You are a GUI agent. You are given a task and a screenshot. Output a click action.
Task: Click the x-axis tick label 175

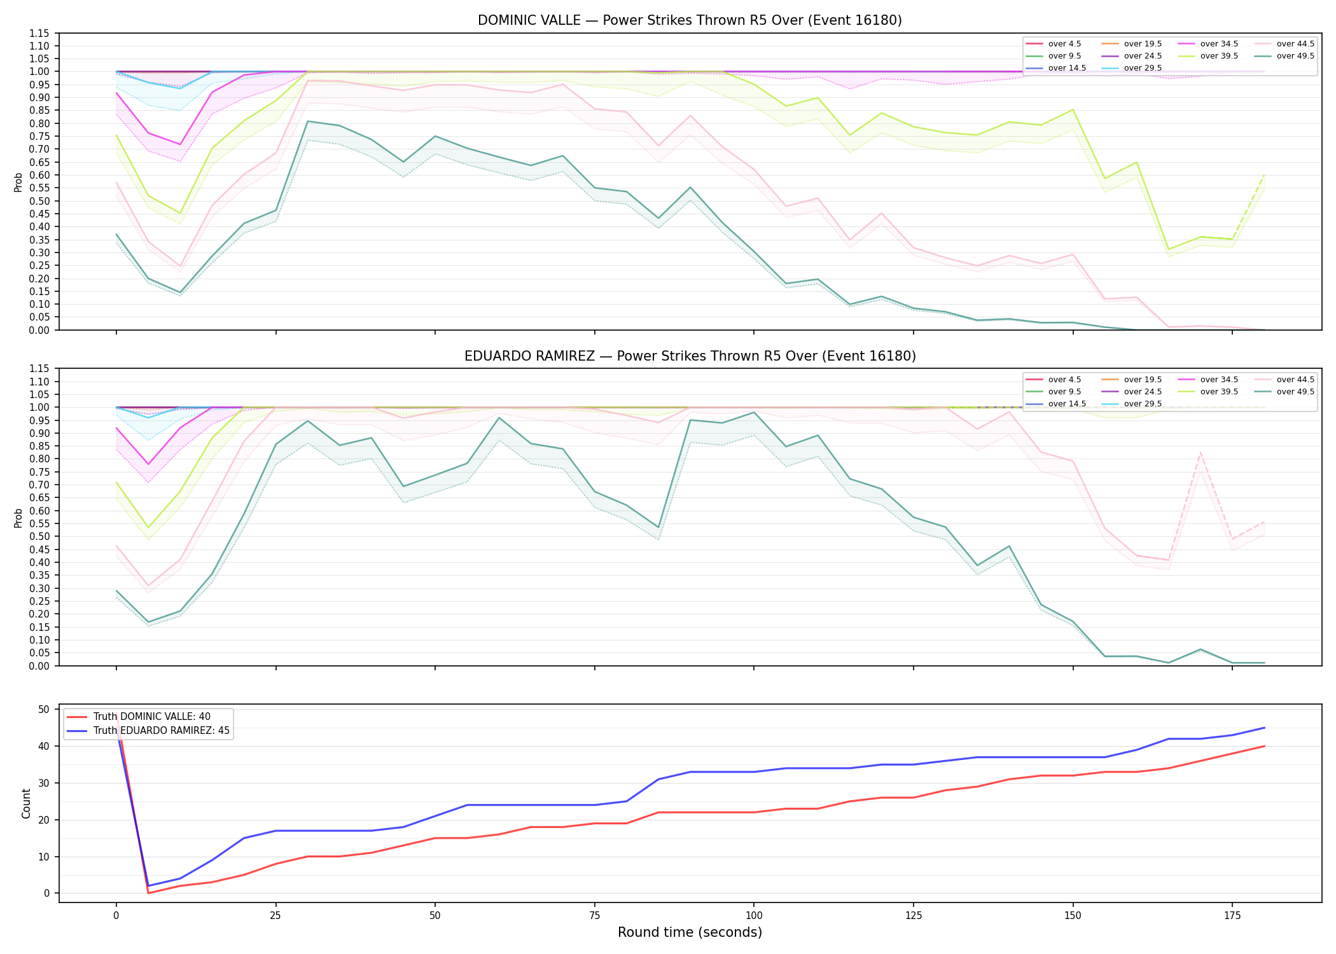point(1232,916)
